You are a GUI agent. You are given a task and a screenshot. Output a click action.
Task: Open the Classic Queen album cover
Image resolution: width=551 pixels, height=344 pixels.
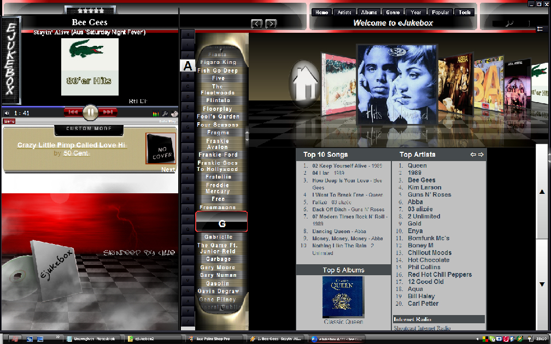click(343, 296)
